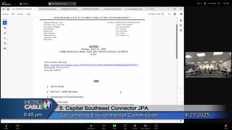Open the AI assistant icon in right panel
Screen dimensions: 232x130
click(x=181, y=21)
